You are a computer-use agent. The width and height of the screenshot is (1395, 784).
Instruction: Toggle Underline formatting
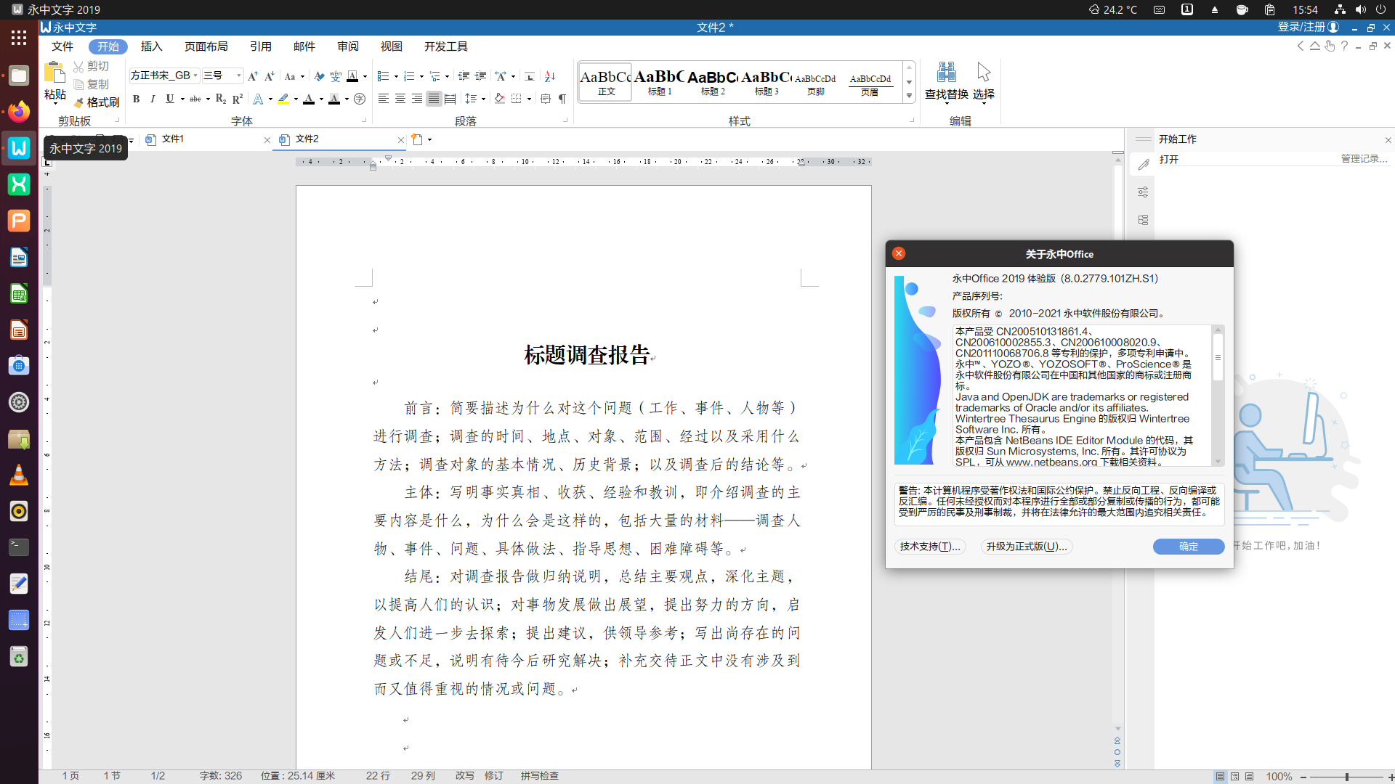[x=169, y=99]
